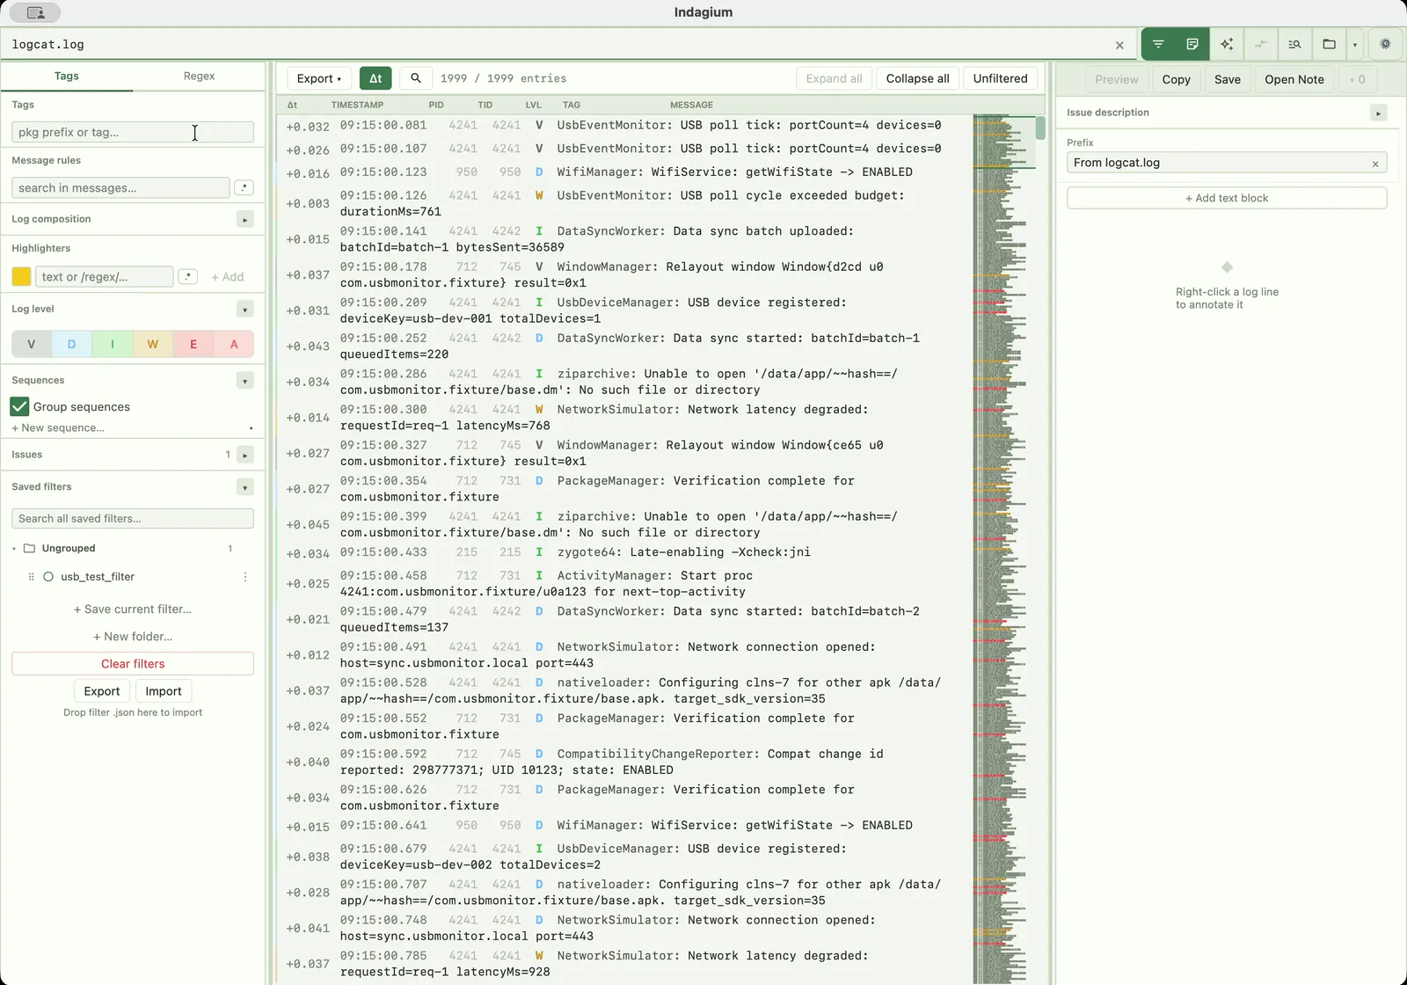Switch to the Tags tab
Screen dimensions: 1407x985
67,77
